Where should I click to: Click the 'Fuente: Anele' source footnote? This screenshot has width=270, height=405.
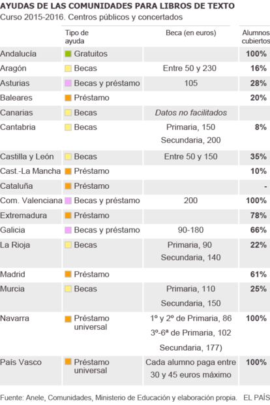click(x=118, y=398)
